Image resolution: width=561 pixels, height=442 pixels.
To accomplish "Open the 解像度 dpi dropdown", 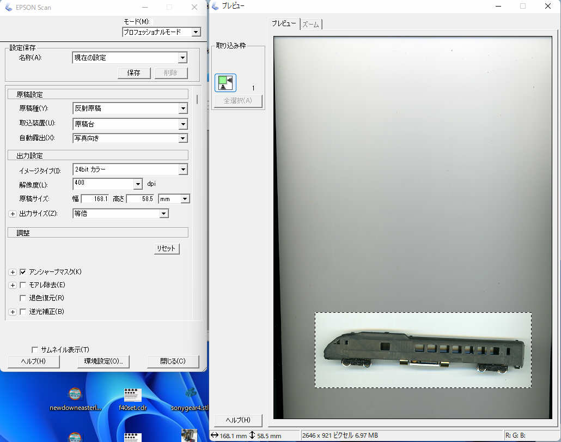I will pos(138,184).
